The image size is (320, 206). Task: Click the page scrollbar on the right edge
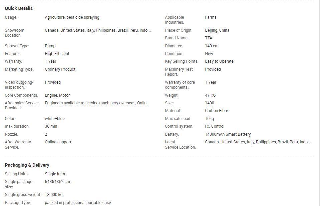click(x=319, y=103)
